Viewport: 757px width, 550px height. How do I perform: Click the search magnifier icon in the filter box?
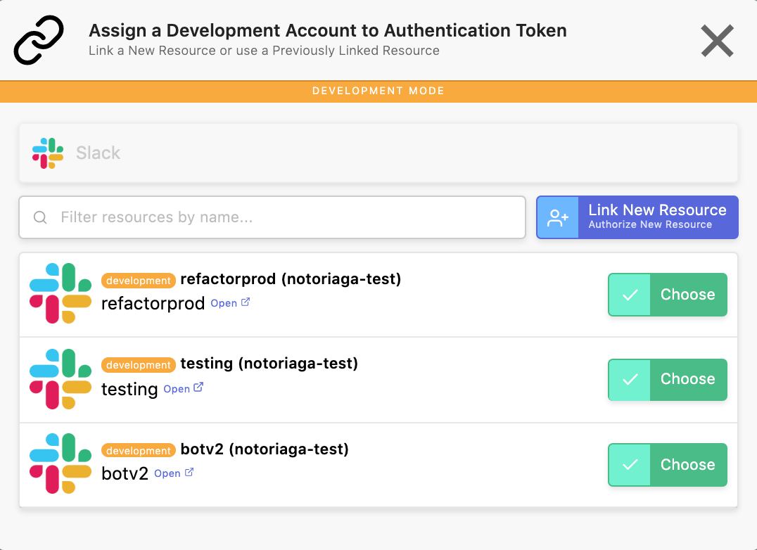pyautogui.click(x=41, y=217)
